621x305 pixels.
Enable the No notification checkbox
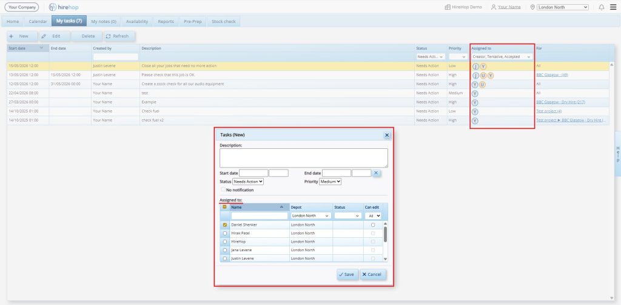point(223,189)
